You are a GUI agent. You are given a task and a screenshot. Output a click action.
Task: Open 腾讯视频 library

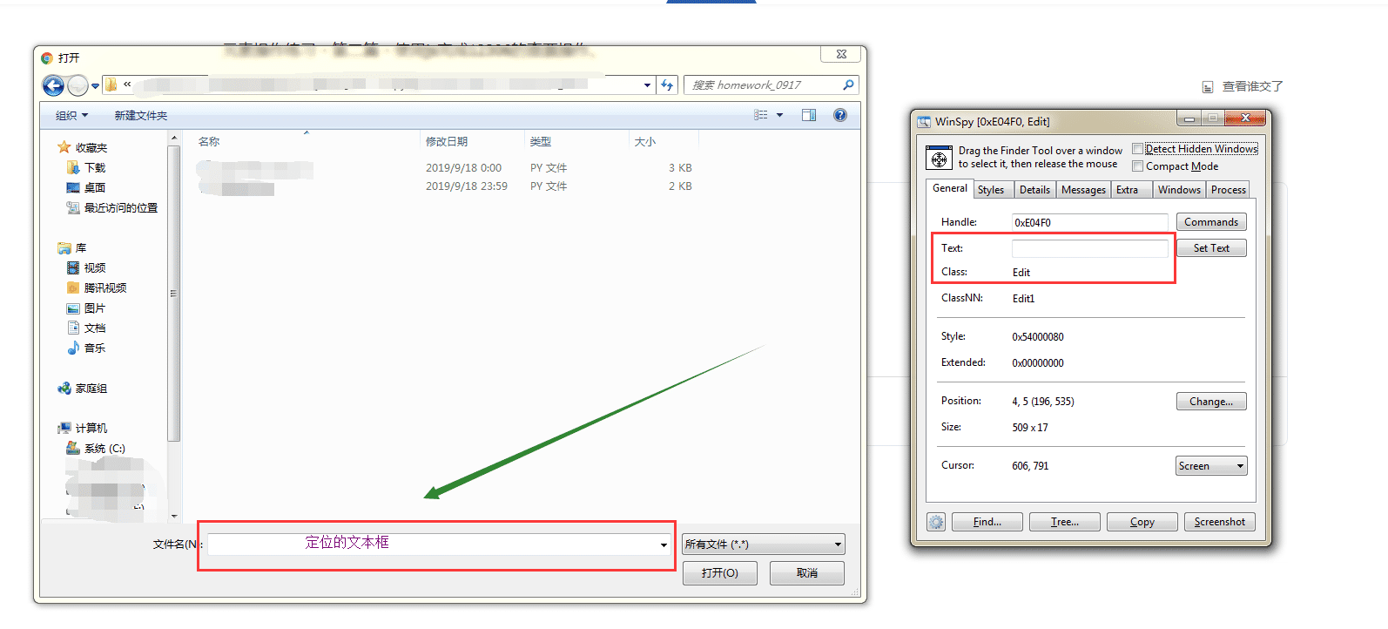pyautogui.click(x=97, y=288)
